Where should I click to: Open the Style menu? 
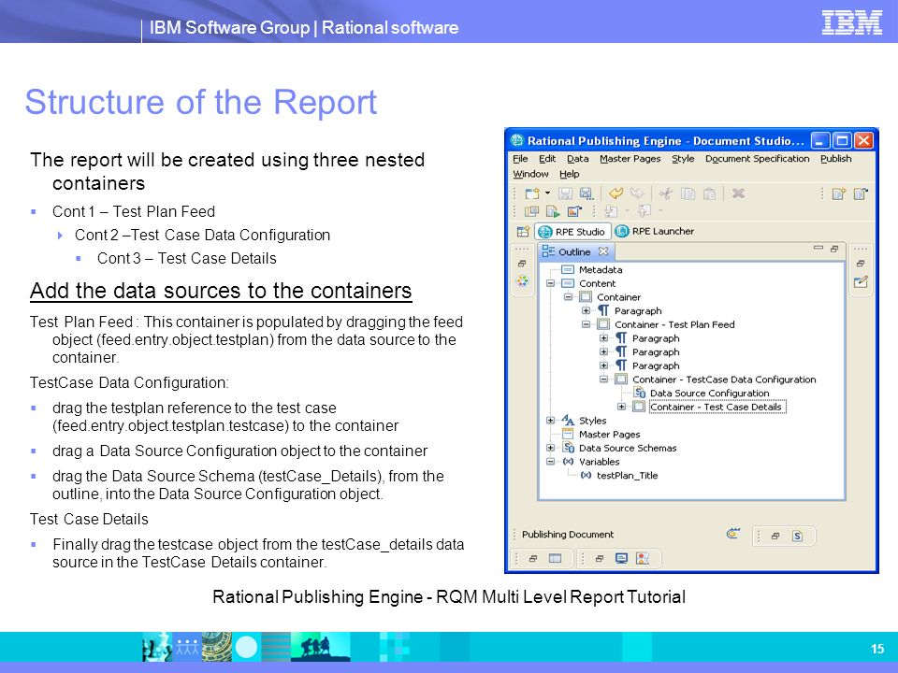coord(683,159)
